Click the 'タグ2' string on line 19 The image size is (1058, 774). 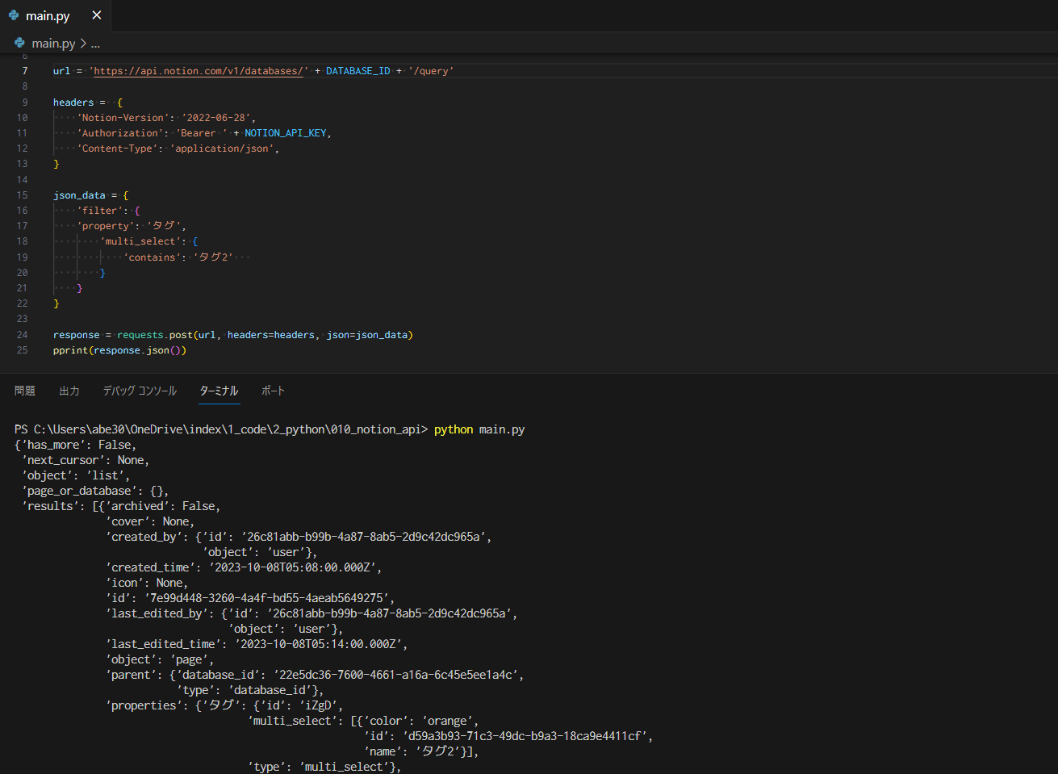point(213,257)
